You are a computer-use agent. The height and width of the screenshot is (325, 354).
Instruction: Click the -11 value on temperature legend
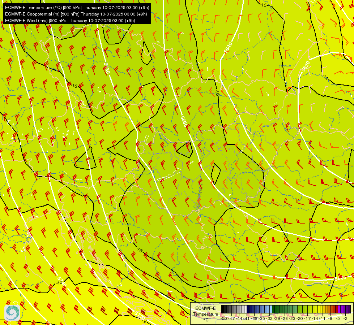click(x=322, y=319)
